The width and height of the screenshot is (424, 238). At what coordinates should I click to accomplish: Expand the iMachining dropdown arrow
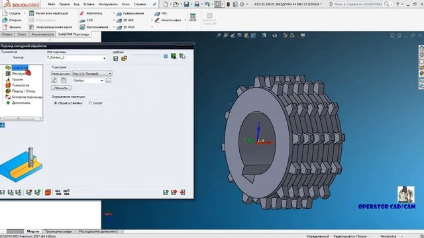[x=114, y=13]
